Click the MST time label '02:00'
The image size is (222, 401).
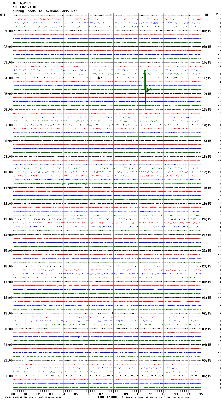(x=8, y=47)
